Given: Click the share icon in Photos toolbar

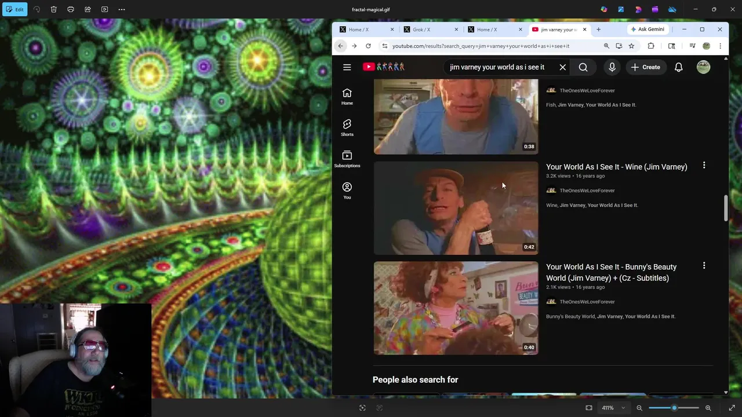Looking at the screenshot, I should [x=88, y=9].
